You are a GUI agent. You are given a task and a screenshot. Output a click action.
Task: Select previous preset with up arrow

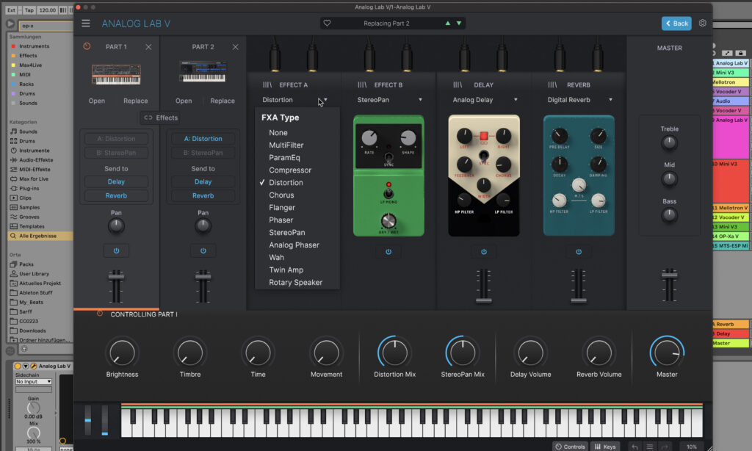pyautogui.click(x=448, y=23)
